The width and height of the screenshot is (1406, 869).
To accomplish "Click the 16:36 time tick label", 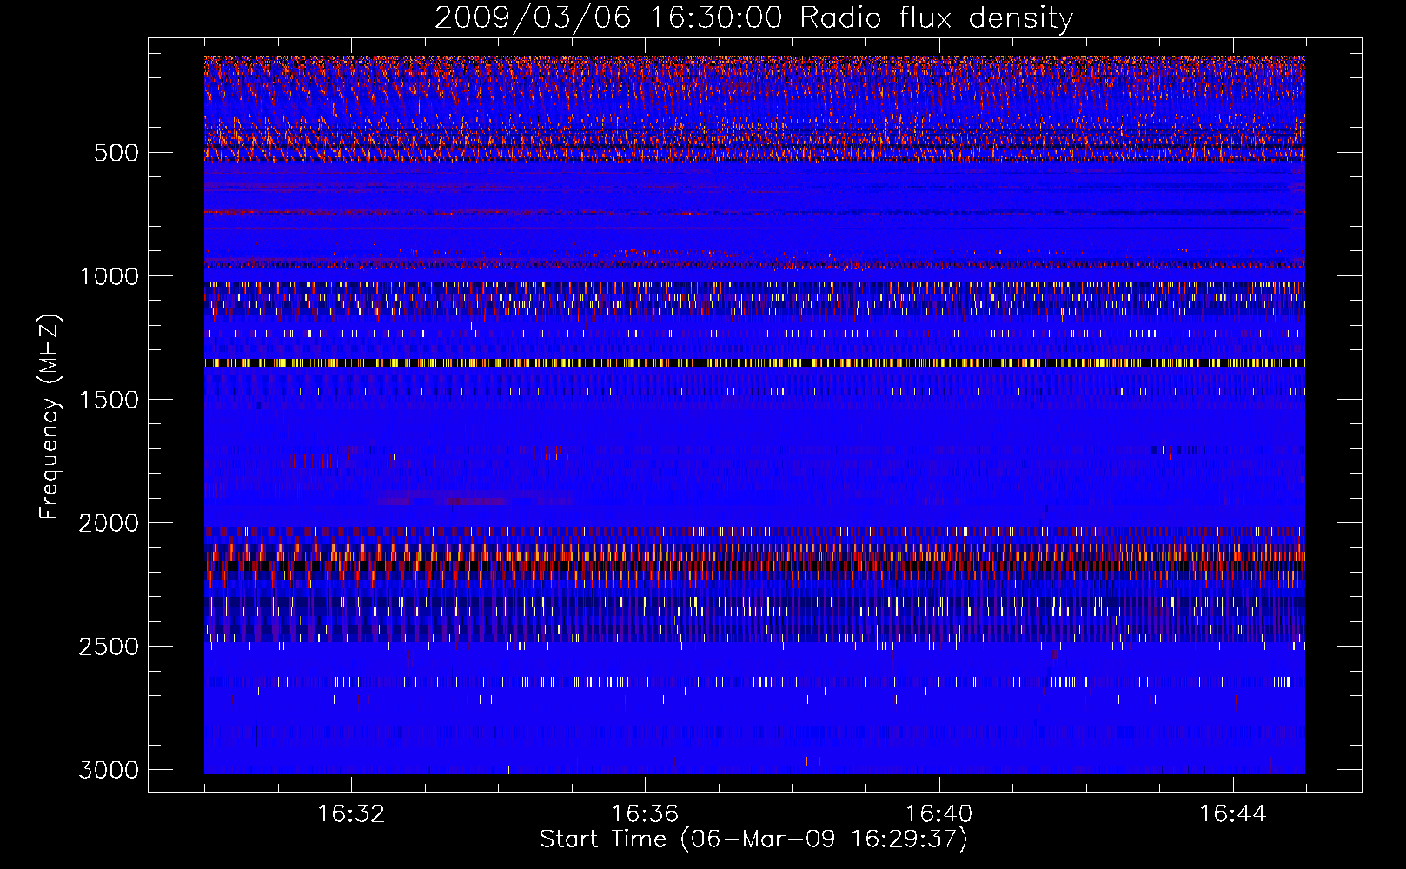I will [645, 814].
